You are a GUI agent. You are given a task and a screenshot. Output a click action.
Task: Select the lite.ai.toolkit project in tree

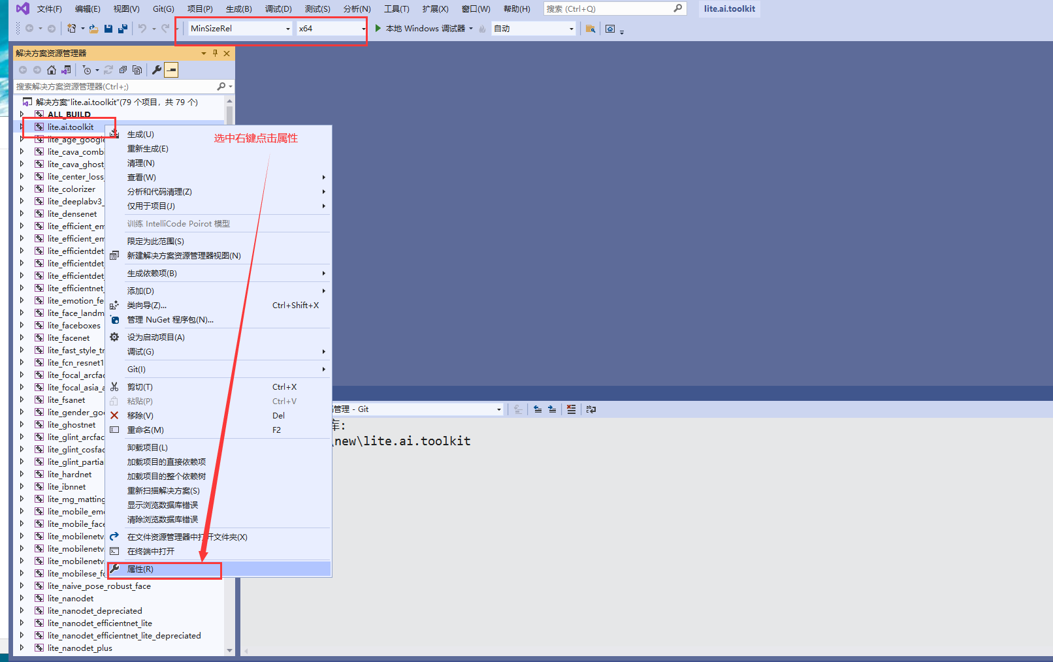(x=71, y=127)
